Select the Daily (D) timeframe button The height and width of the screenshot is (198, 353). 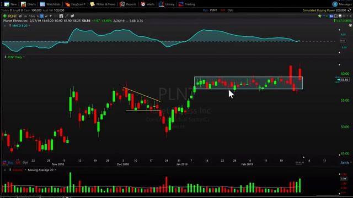(x=42, y=16)
